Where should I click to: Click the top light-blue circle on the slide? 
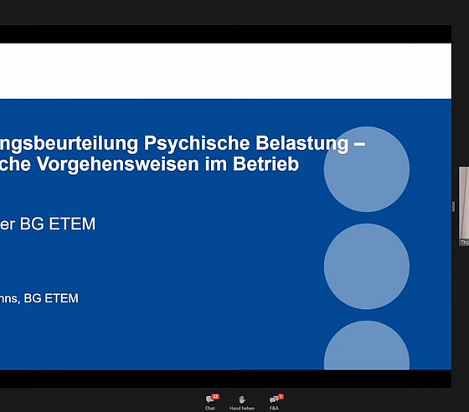(367, 169)
